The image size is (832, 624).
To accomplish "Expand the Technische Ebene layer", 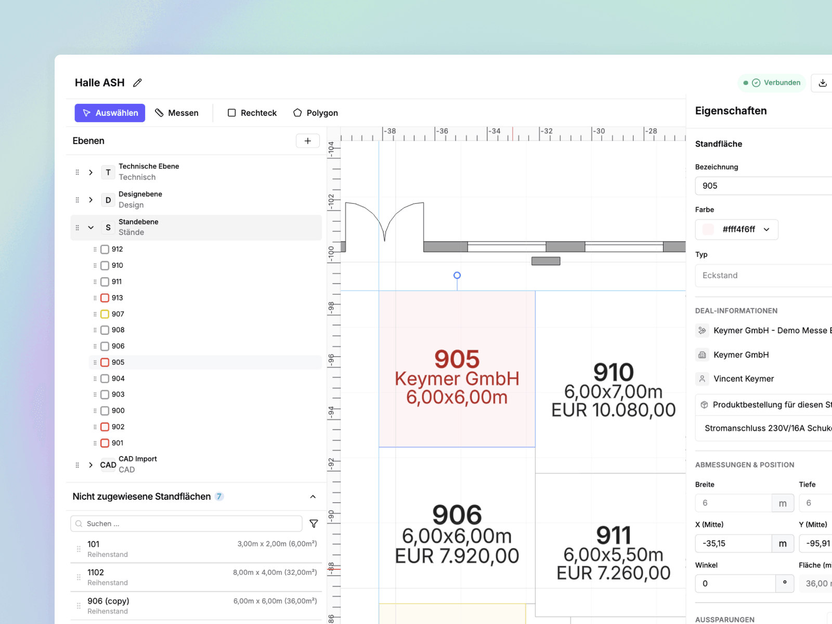I will point(91,172).
